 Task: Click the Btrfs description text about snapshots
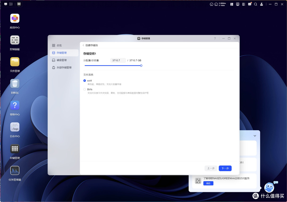pyautogui.click(x=118, y=93)
